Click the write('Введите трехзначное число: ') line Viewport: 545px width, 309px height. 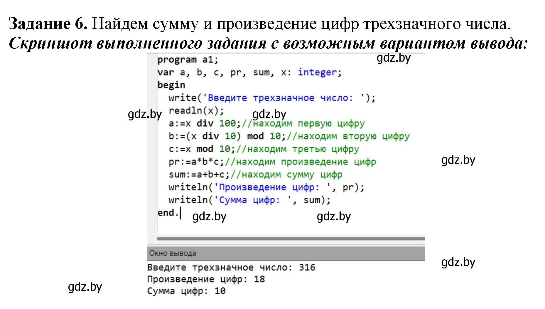click(x=272, y=98)
